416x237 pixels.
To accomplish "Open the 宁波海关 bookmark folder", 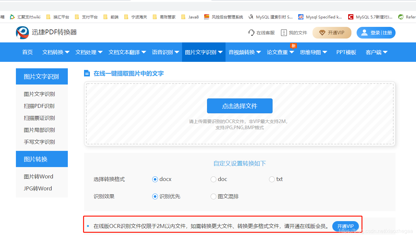I will pyautogui.click(x=135, y=17).
